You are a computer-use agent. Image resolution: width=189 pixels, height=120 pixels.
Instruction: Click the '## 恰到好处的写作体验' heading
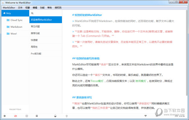[86, 58]
